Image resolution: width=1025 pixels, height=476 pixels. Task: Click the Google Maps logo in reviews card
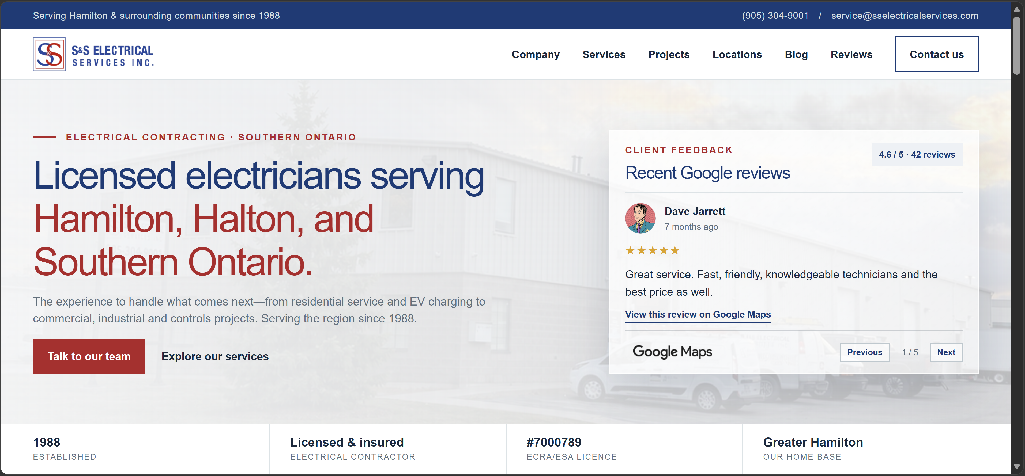coord(672,352)
